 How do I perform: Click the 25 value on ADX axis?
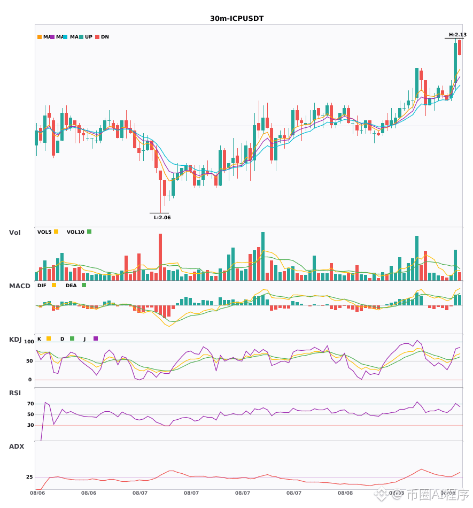(x=29, y=477)
